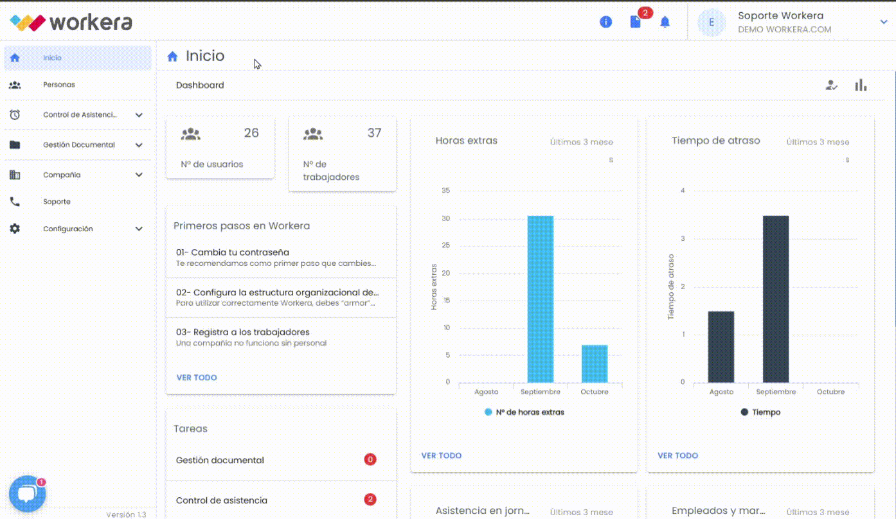Click VER TODO under Horas extras

441,455
